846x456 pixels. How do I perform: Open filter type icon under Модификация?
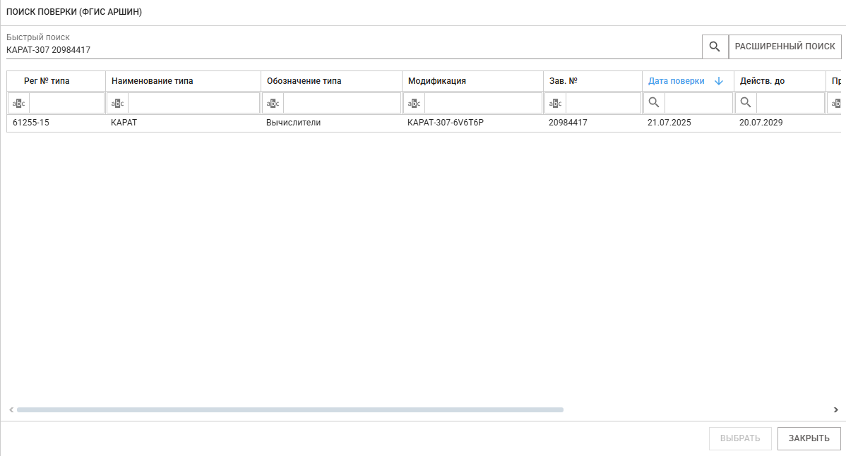pos(415,104)
